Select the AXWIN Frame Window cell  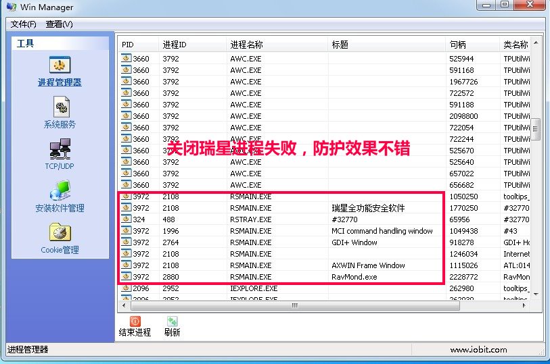pos(368,265)
